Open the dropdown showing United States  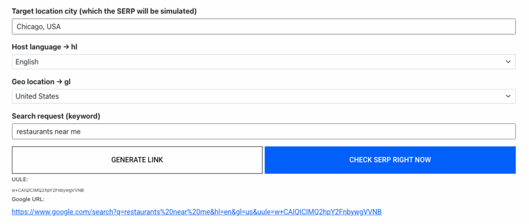point(258,97)
